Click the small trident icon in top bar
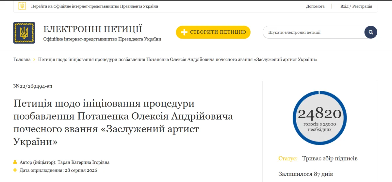Screen dimensions: 392x182 tap(22, 6)
